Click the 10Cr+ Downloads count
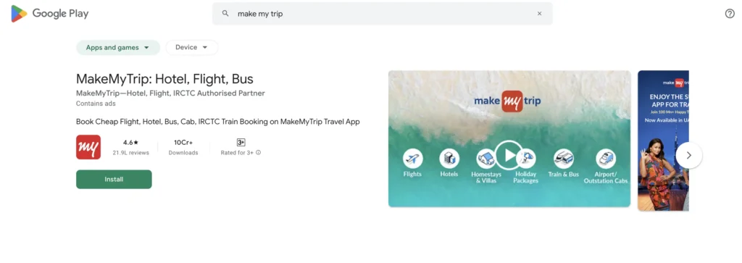The width and height of the screenshot is (742, 263). click(183, 143)
